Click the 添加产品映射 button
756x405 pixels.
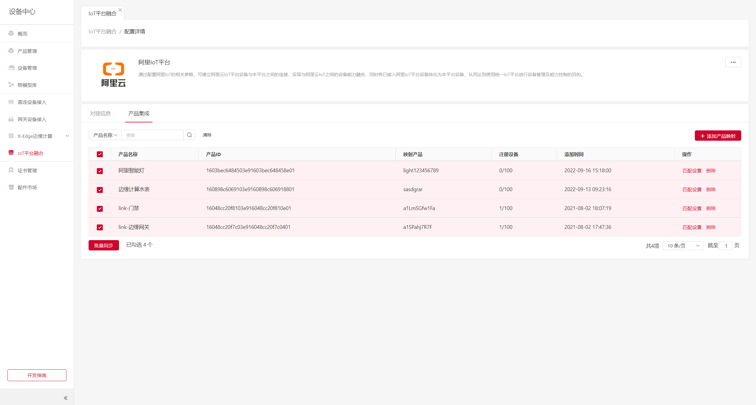coord(718,136)
